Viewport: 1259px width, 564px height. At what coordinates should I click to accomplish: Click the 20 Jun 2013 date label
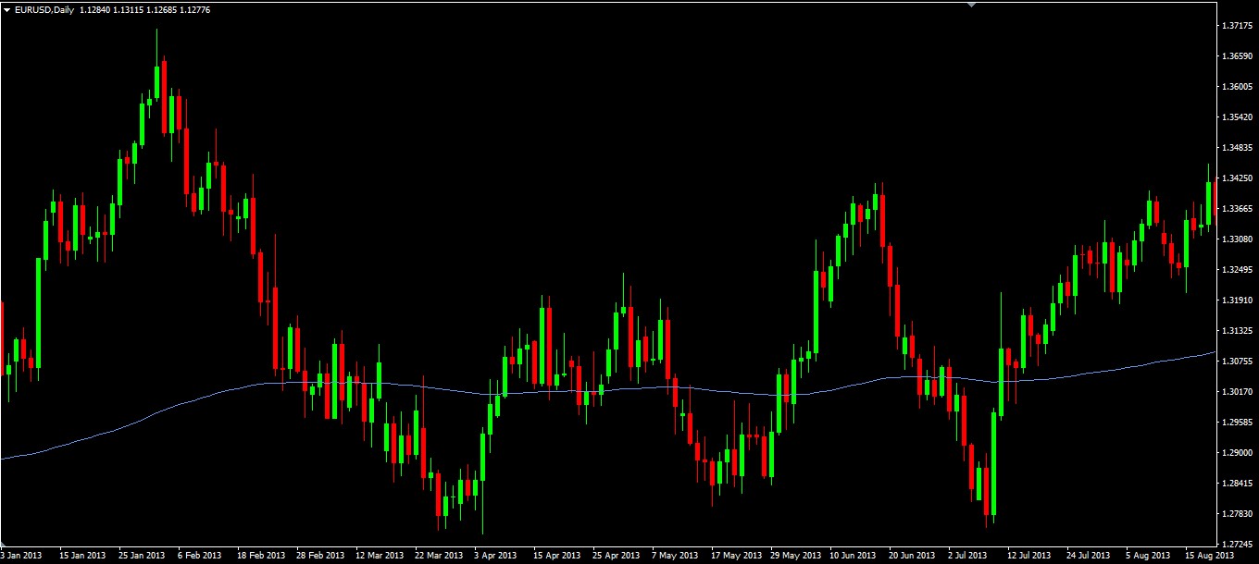point(914,556)
